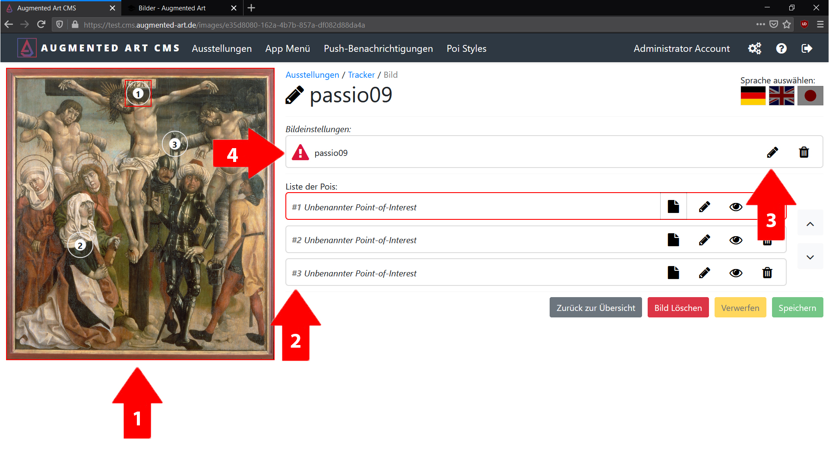Screen dimensions: 829x450
Task: Edit passio09 image settings with pencil icon
Action: click(x=772, y=152)
